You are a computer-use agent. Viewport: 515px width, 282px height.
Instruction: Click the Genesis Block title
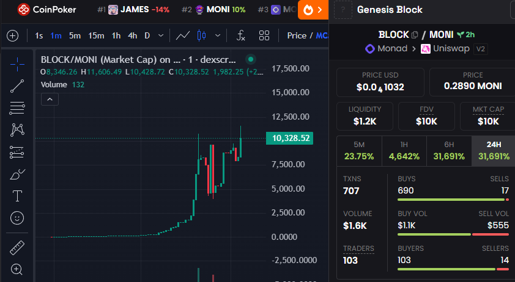390,10
